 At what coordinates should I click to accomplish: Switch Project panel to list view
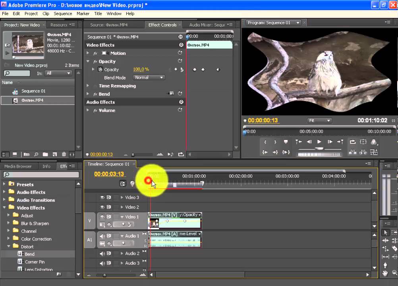click(x=6, y=154)
